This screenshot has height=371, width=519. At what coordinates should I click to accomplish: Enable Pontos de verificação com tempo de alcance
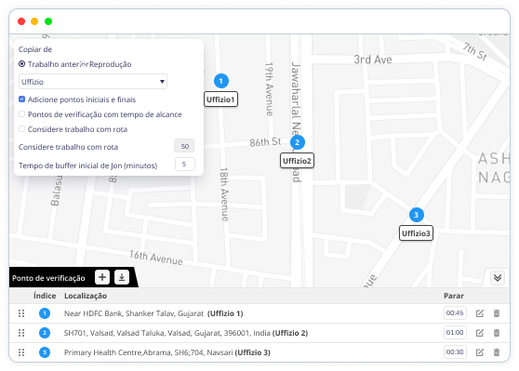click(x=21, y=114)
